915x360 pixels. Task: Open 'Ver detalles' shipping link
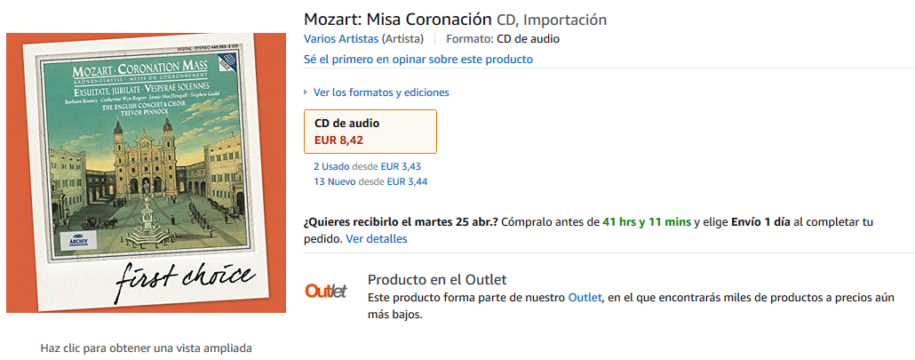click(x=377, y=238)
